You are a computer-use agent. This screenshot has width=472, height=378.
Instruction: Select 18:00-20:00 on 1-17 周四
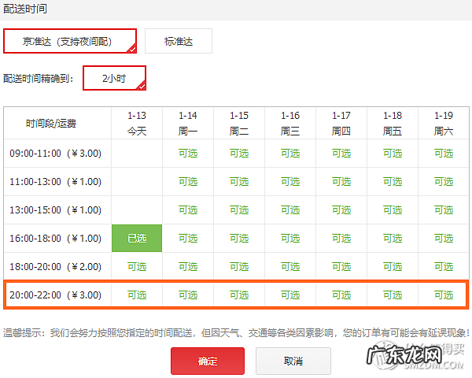(x=341, y=266)
